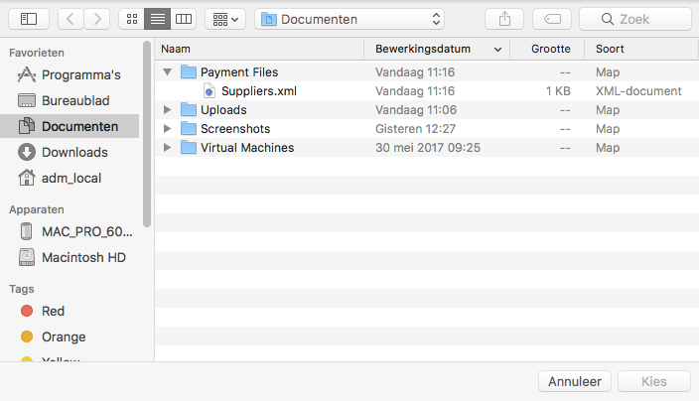The width and height of the screenshot is (699, 401).
Task: Open the Documenten location popup menu
Action: coord(349,19)
